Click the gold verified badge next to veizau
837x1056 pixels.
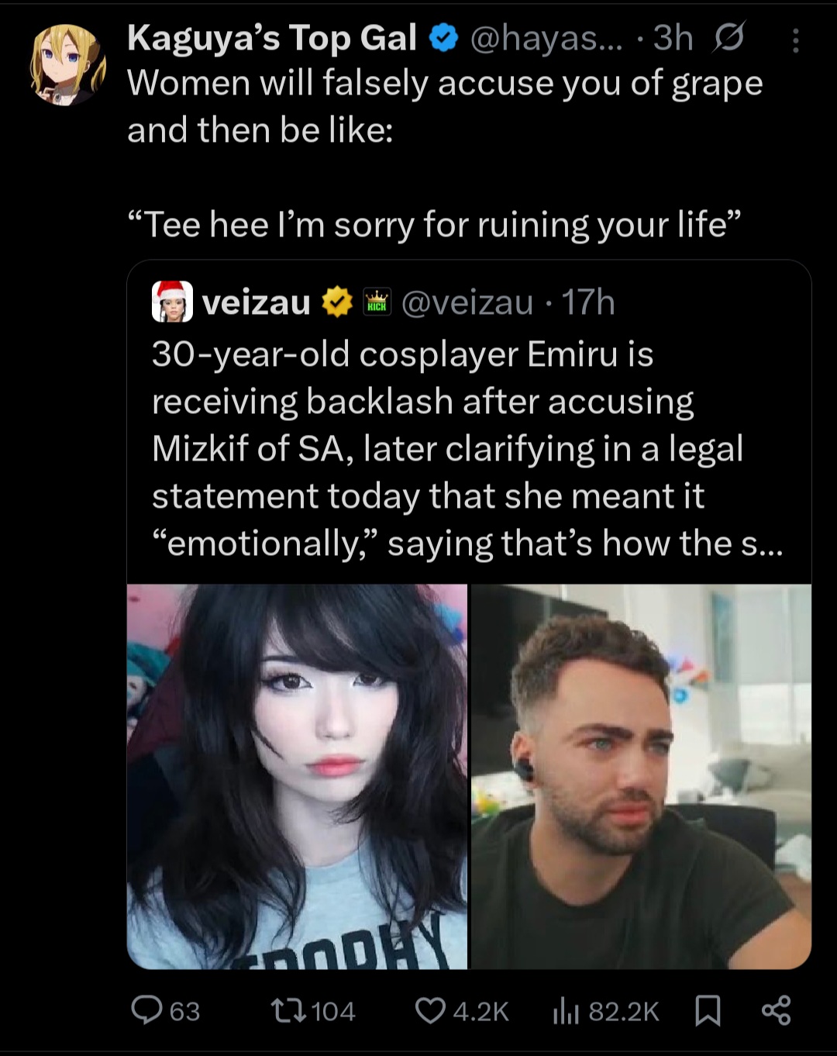337,302
